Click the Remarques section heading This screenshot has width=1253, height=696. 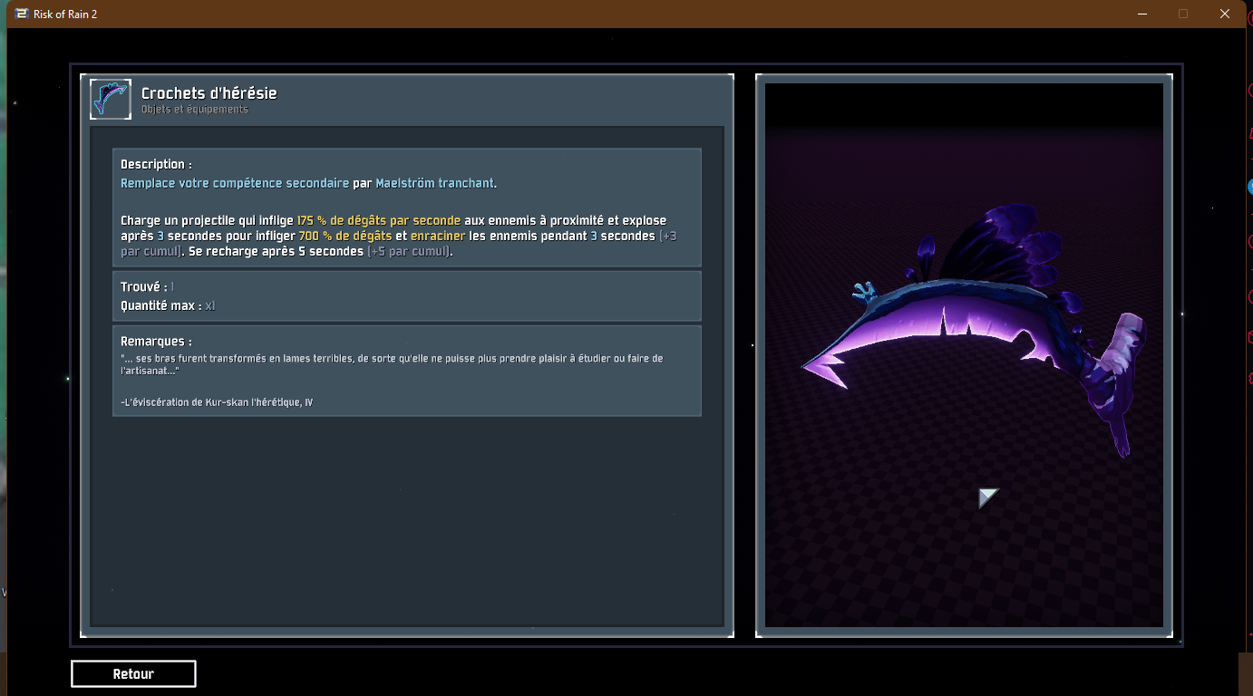coord(156,342)
